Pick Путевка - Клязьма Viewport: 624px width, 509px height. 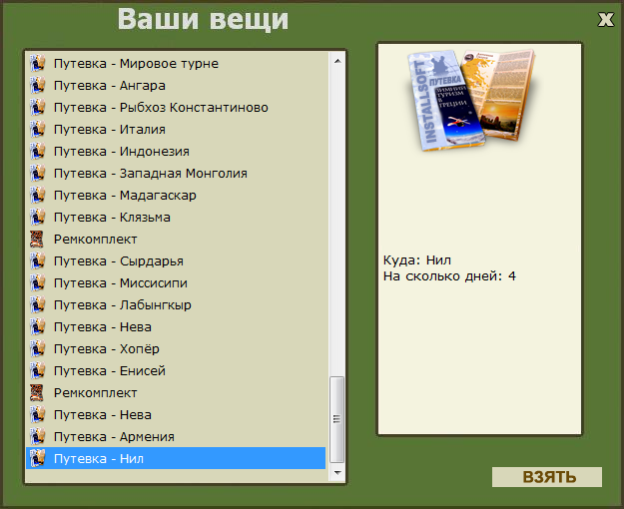(176, 218)
